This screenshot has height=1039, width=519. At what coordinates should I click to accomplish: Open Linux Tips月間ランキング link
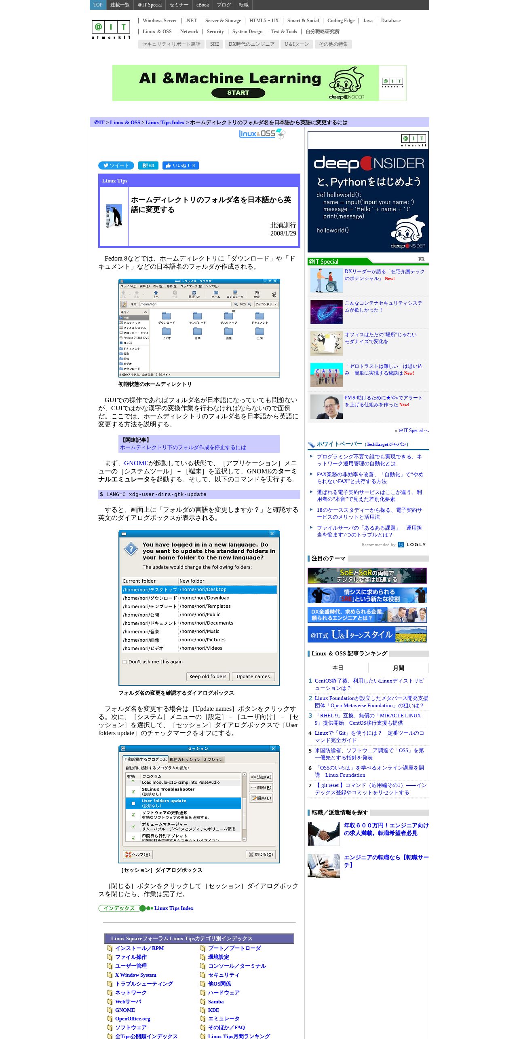[x=239, y=1036]
